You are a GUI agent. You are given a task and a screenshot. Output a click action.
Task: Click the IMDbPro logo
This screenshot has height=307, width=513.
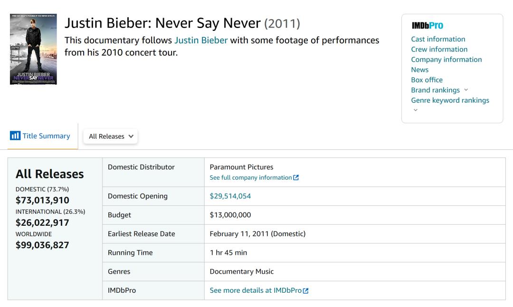427,26
